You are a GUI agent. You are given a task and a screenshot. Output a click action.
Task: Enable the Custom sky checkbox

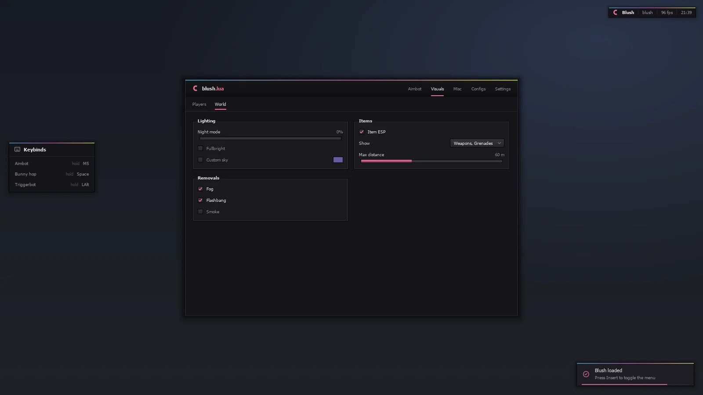click(200, 160)
